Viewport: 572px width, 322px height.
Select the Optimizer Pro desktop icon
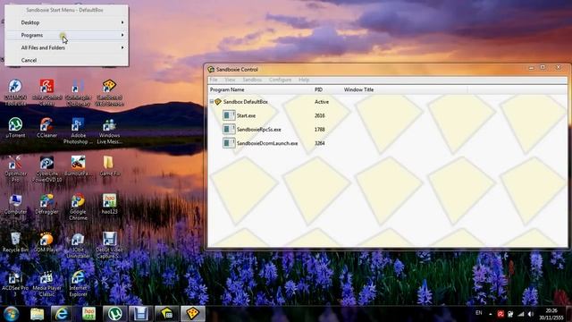15,169
